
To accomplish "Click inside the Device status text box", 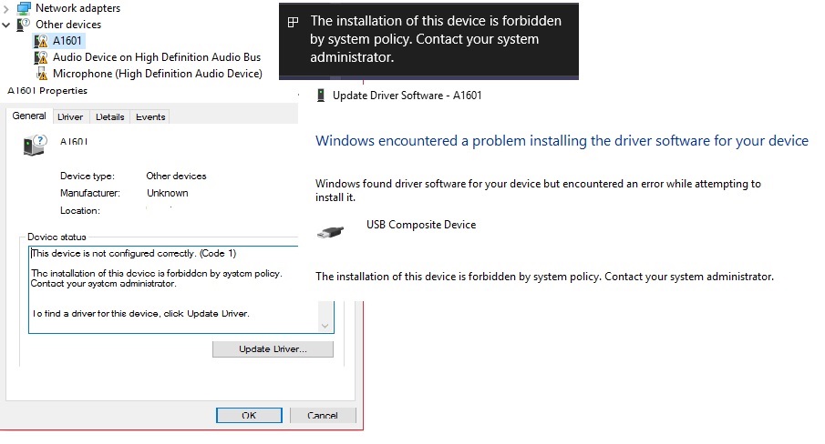I will [x=173, y=289].
